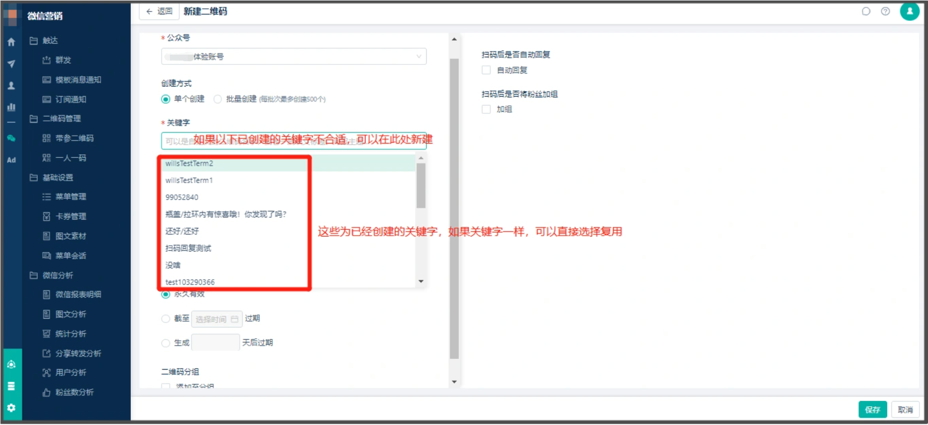Click the stacked layers icon in left rail

(x=11, y=386)
